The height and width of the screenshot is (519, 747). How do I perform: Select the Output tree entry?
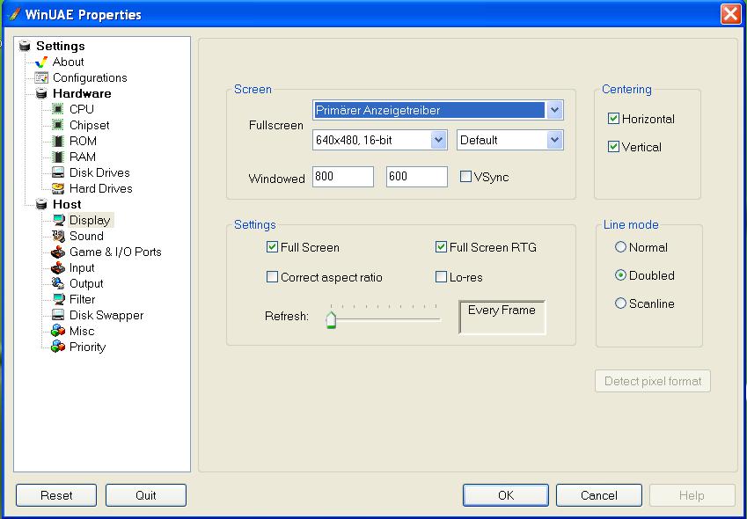pyautogui.click(x=86, y=283)
